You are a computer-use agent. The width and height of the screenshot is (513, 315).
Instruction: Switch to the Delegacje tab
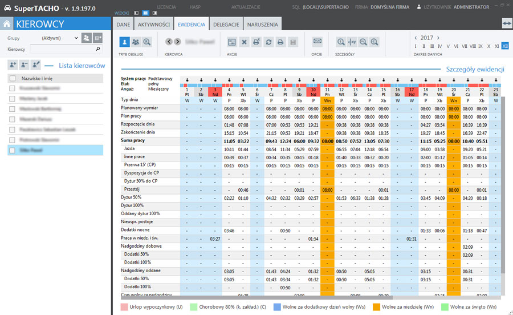[226, 25]
